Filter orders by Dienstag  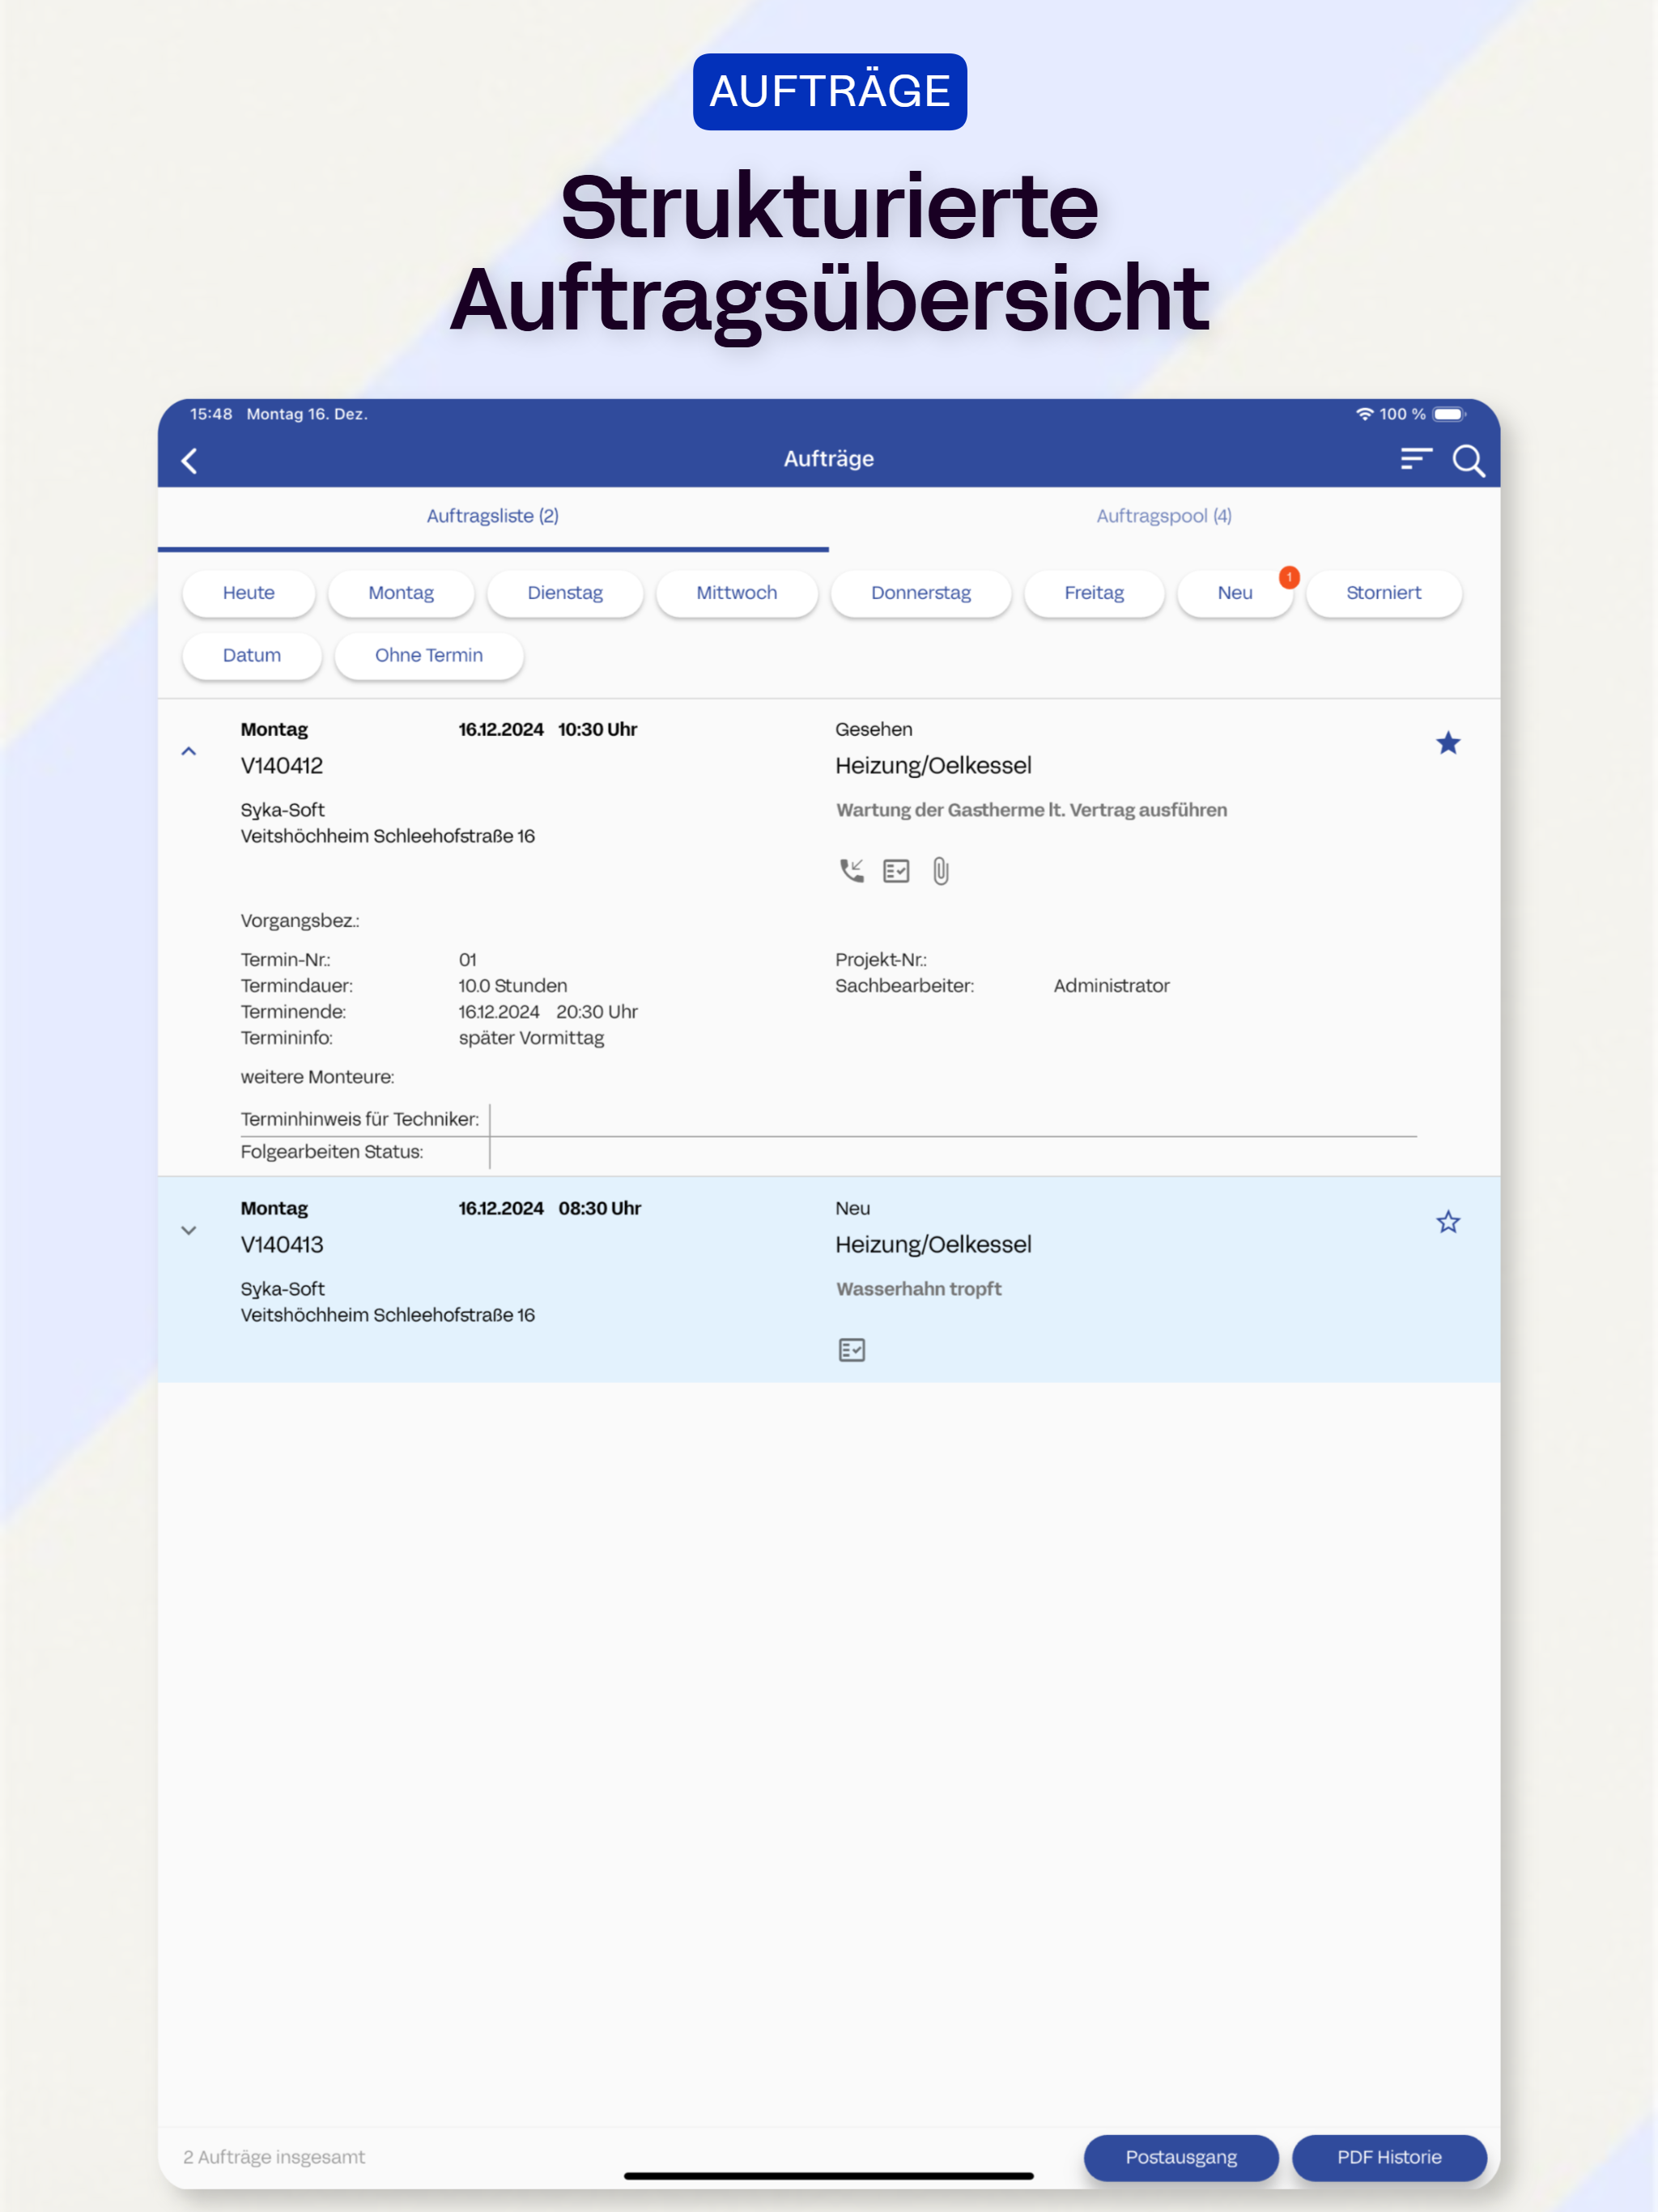pos(565,593)
